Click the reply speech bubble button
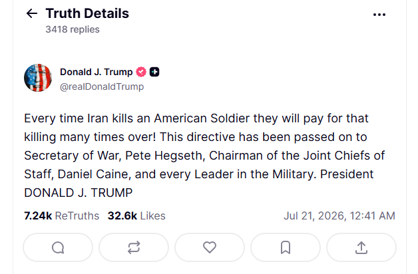This screenshot has height=274, width=418. point(58,247)
